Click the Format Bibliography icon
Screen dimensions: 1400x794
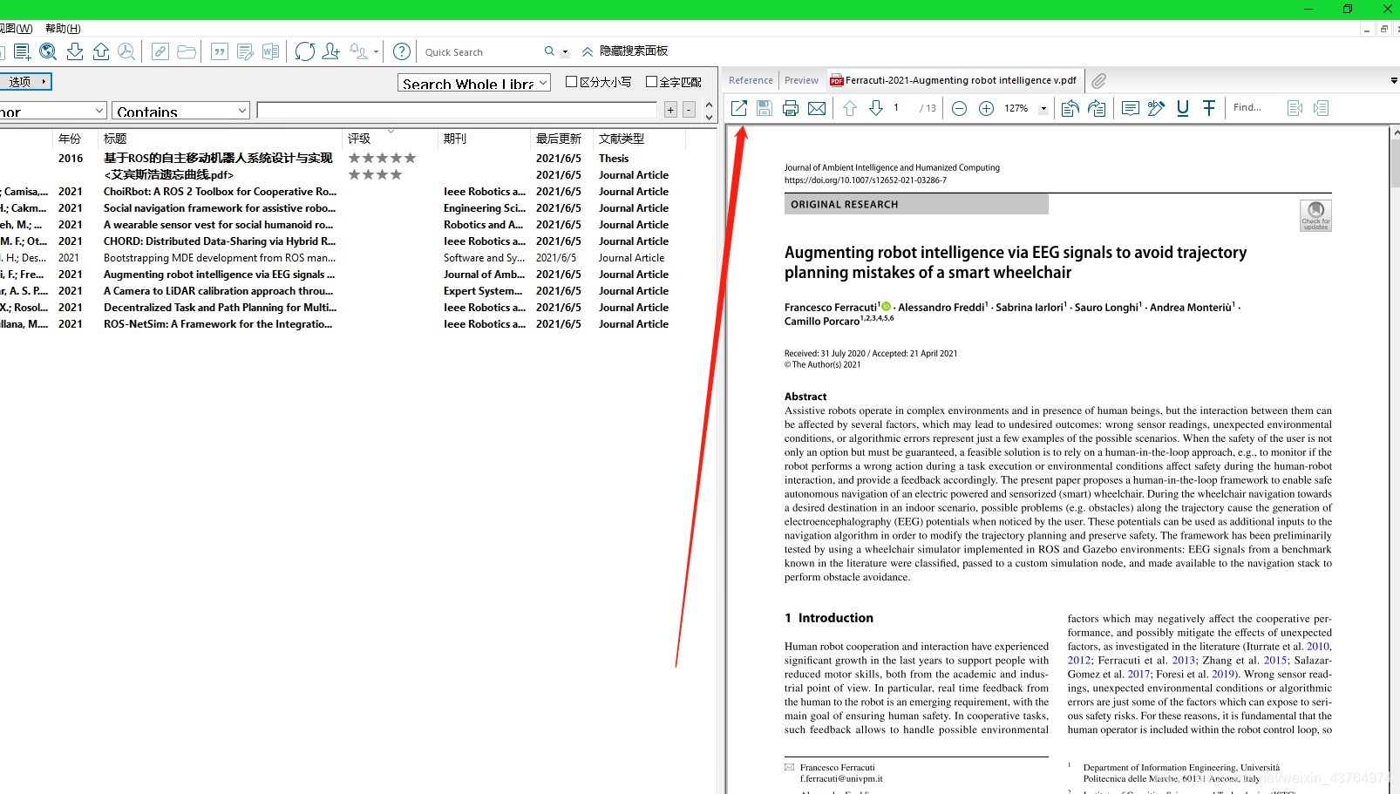[245, 51]
